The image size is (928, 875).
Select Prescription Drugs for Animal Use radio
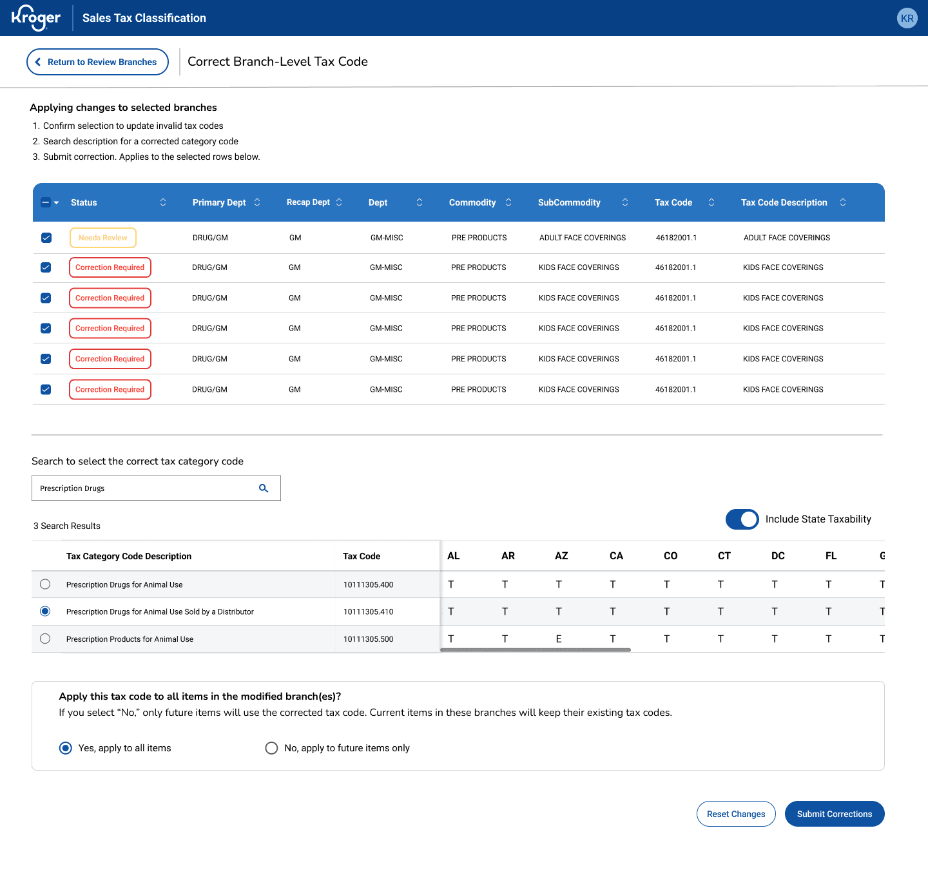pos(45,584)
